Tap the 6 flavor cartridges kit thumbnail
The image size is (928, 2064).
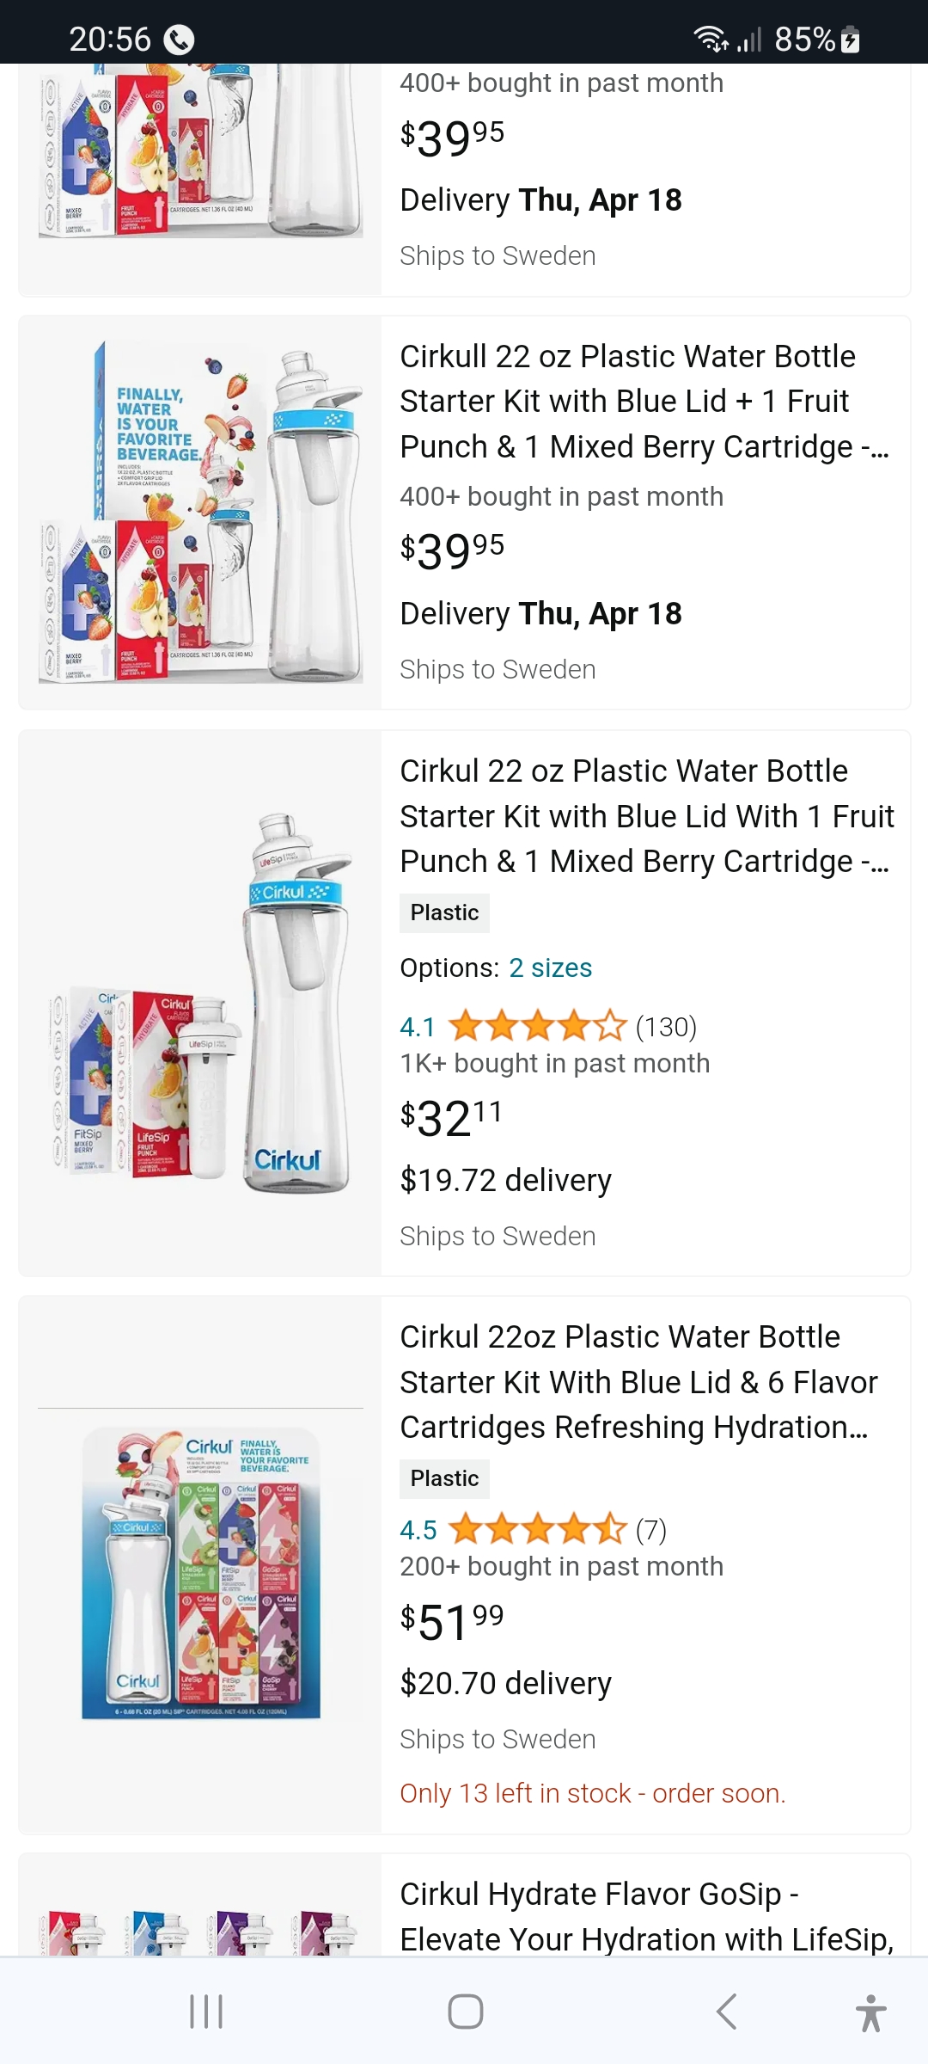[x=200, y=1565]
